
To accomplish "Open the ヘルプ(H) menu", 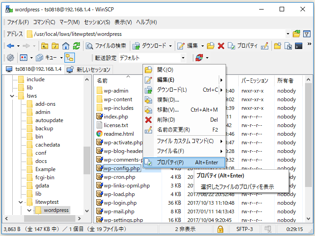I will click(x=147, y=22).
